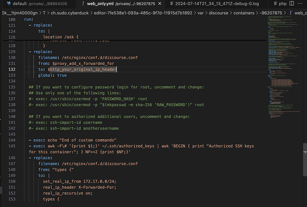307x207 pixels.
Task: Click the 'replace:' key on line 129
Action: pos(43,52)
